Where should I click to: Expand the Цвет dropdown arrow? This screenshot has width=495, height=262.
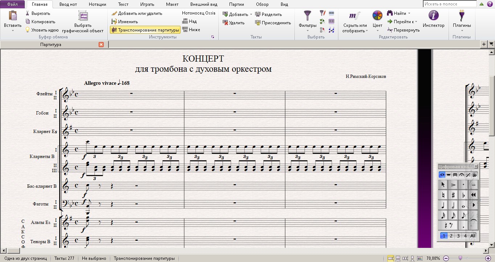[x=378, y=30]
